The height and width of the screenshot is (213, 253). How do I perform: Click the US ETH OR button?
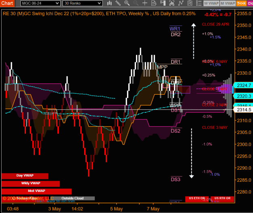click(x=197, y=198)
